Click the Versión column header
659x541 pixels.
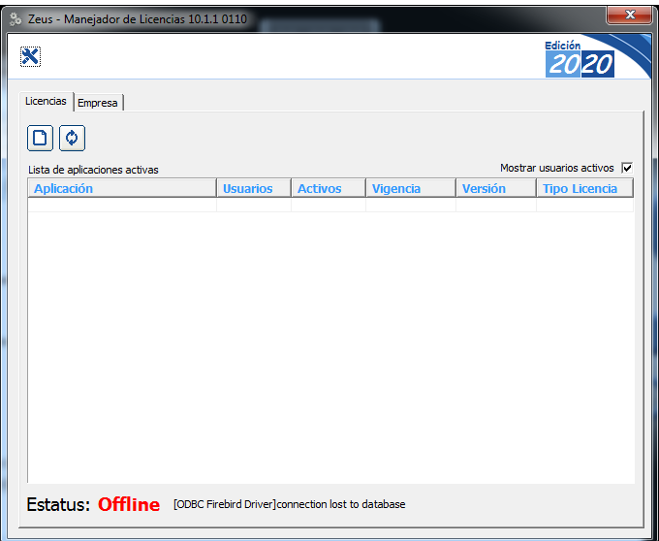pos(484,189)
